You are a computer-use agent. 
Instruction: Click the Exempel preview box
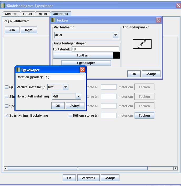[142, 44]
